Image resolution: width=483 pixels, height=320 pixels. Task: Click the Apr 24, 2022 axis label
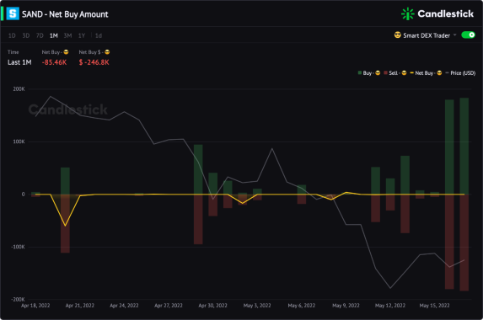coord(124,306)
